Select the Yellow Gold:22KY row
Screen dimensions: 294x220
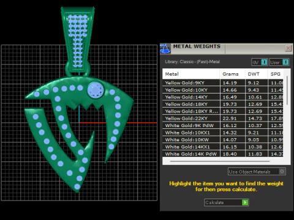[x=223, y=119]
